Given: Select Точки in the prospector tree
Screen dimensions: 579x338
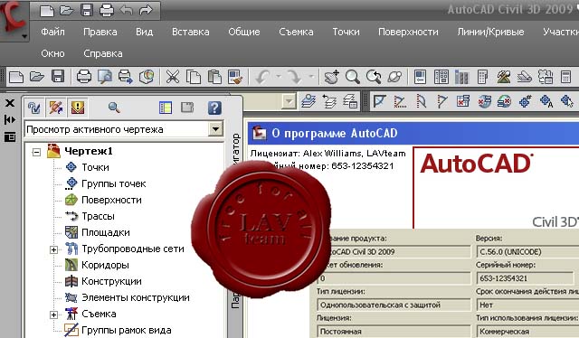Looking at the screenshot, I should click(95, 167).
